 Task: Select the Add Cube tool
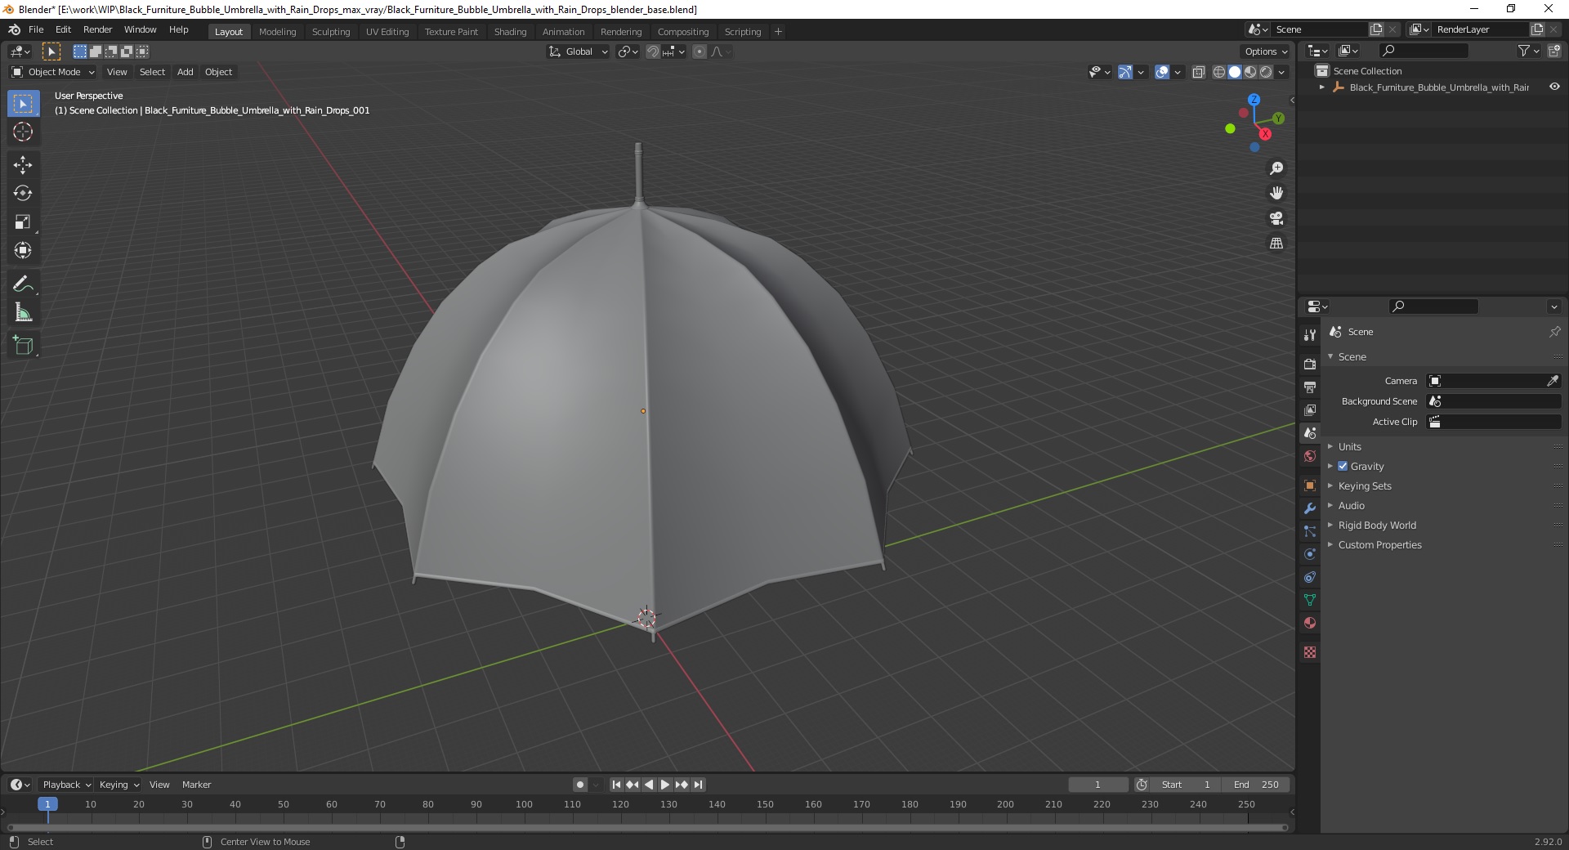(23, 346)
